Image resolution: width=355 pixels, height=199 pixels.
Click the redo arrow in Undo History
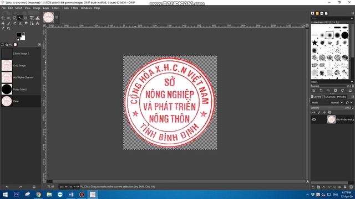21,187
